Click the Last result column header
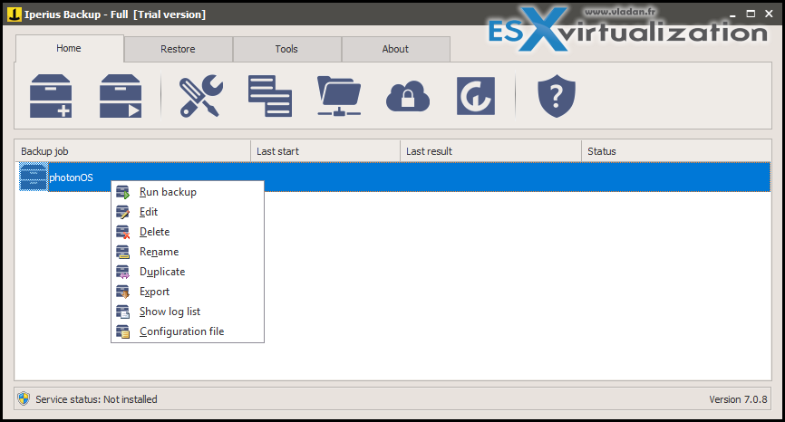Screen dimensions: 785x422 click(x=490, y=151)
